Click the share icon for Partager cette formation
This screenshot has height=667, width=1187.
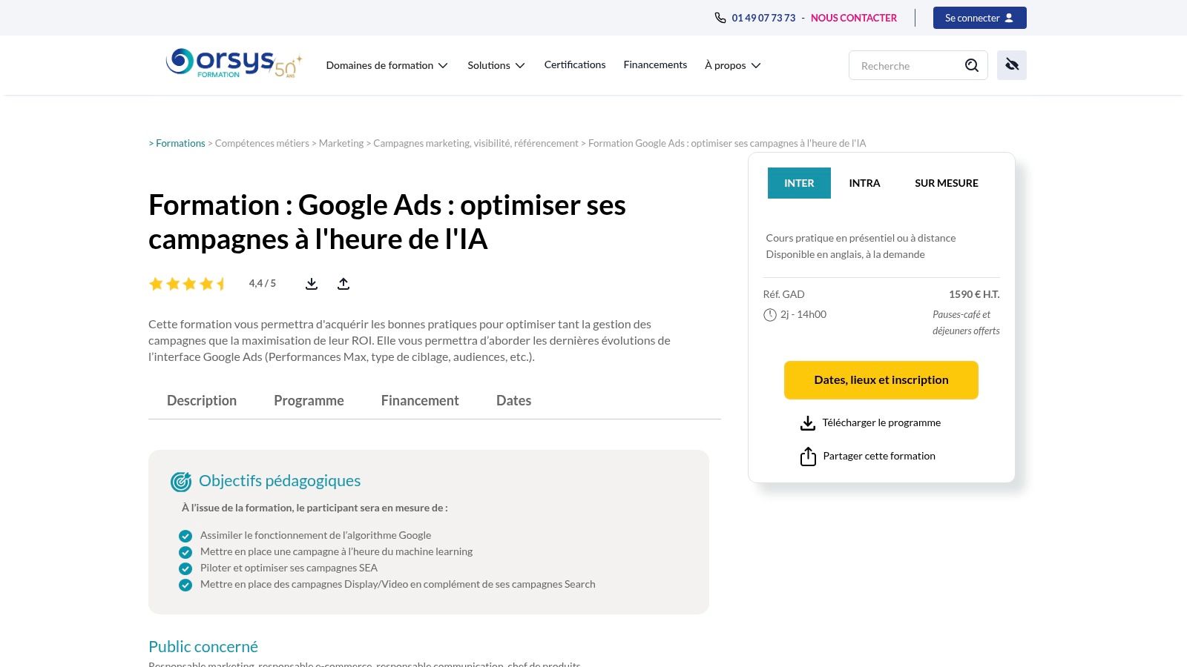(808, 456)
